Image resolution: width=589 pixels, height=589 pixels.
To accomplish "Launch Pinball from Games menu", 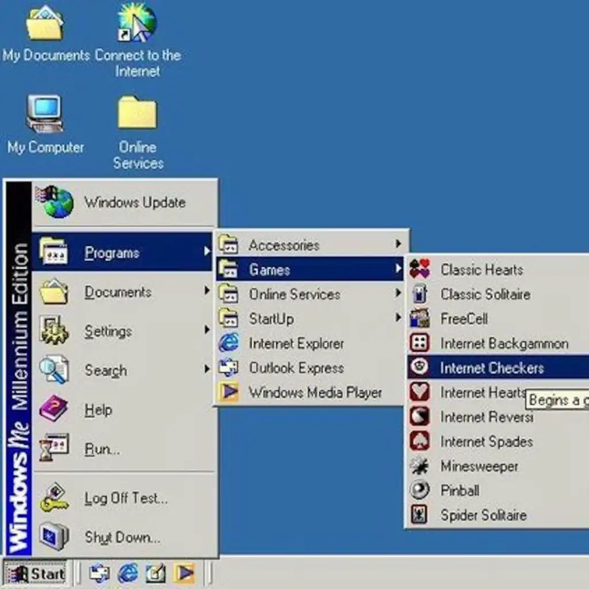I will pos(498,490).
